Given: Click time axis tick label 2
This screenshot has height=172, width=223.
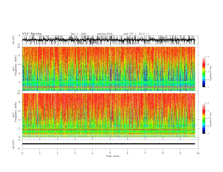Looking at the screenshot, I should pos(57,153).
